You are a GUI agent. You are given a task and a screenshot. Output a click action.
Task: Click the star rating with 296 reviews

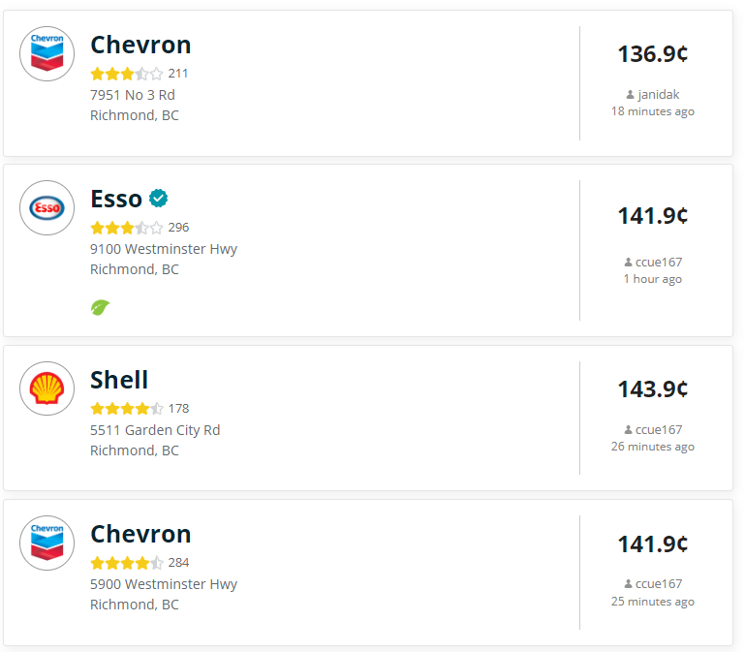pyautogui.click(x=126, y=229)
